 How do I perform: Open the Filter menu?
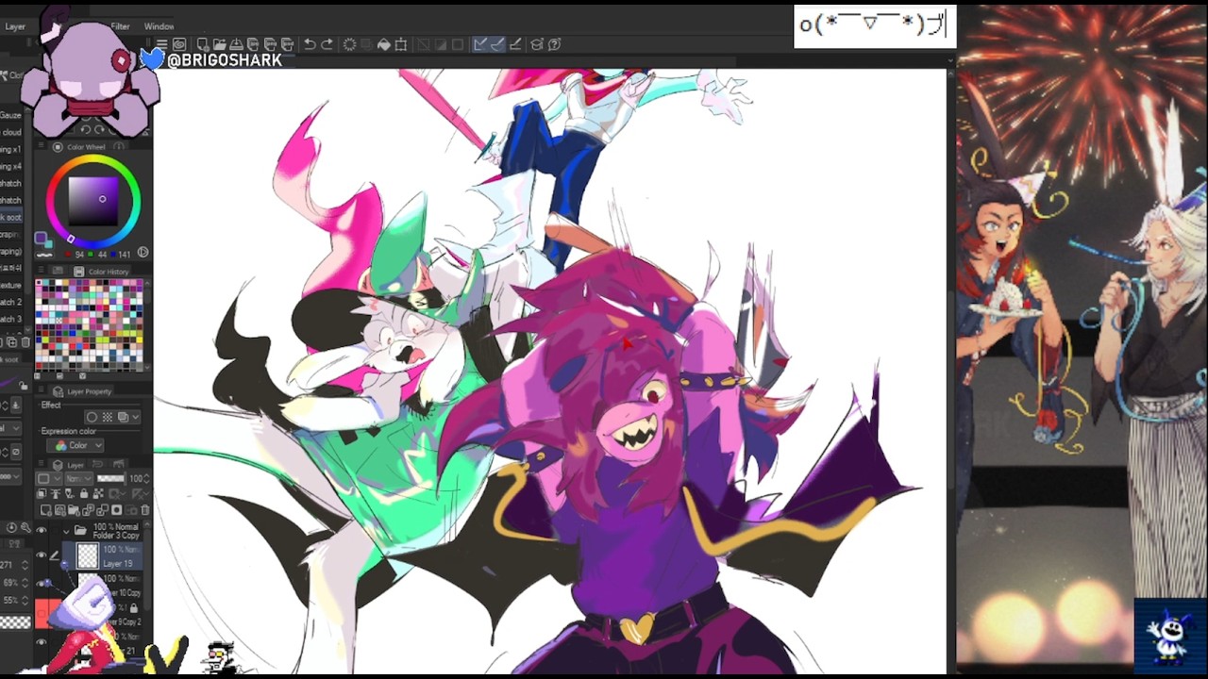[120, 26]
